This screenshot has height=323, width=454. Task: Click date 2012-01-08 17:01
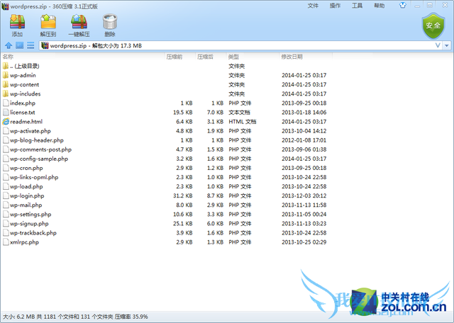pos(304,140)
